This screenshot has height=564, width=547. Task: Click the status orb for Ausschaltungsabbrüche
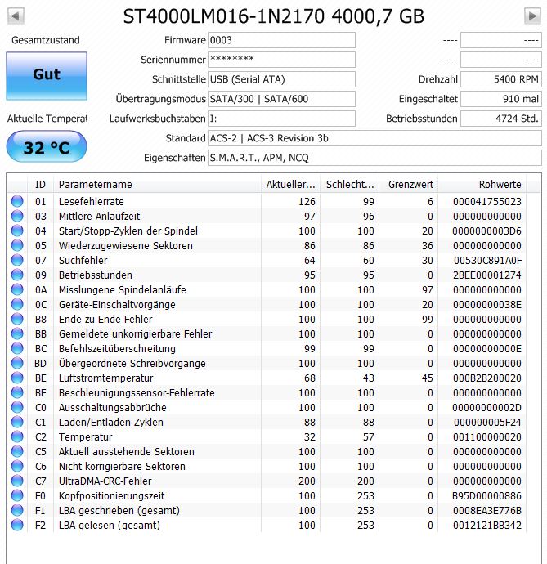17,407
